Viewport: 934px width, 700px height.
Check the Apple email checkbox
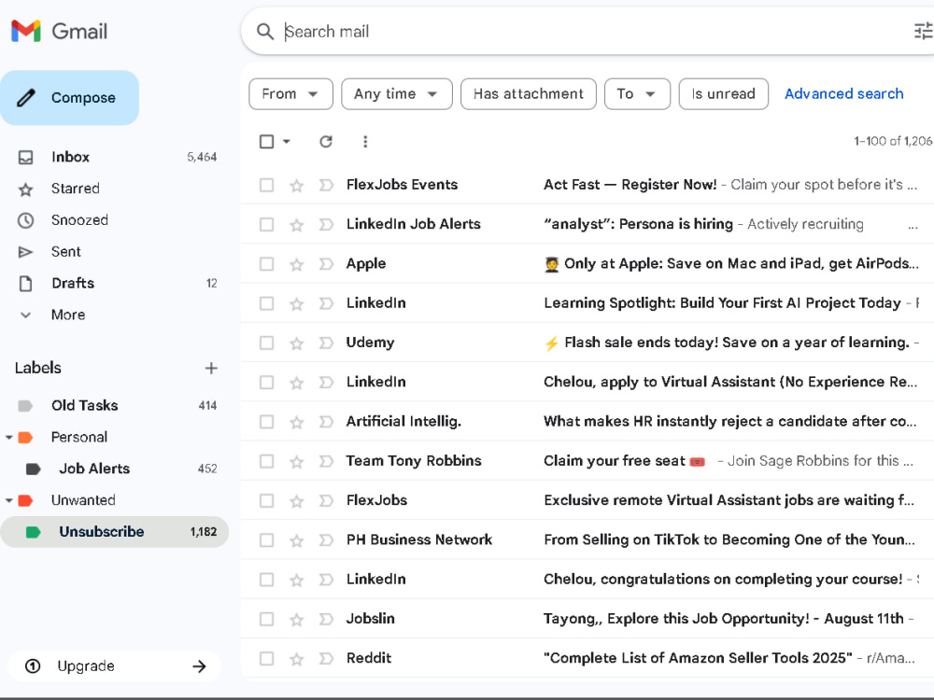coord(267,264)
